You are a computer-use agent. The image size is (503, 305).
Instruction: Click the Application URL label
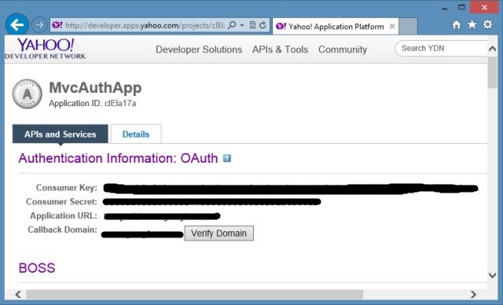pyautogui.click(x=64, y=216)
